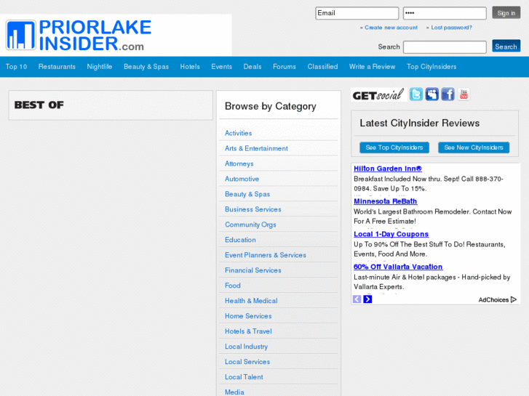This screenshot has height=396, width=529.
Task: Browse Event Planners & Services category
Action: [x=266, y=255]
